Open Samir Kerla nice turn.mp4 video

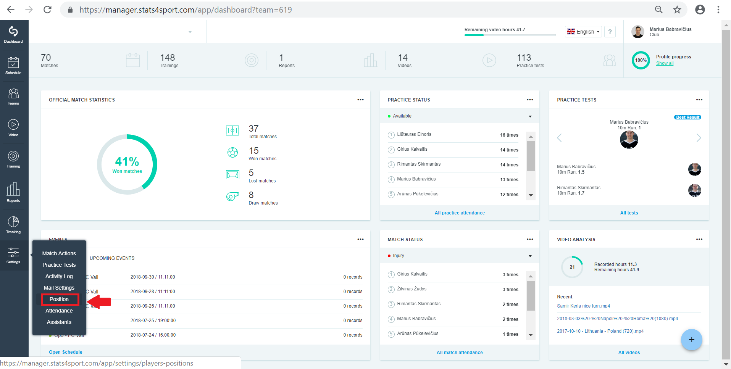click(583, 306)
